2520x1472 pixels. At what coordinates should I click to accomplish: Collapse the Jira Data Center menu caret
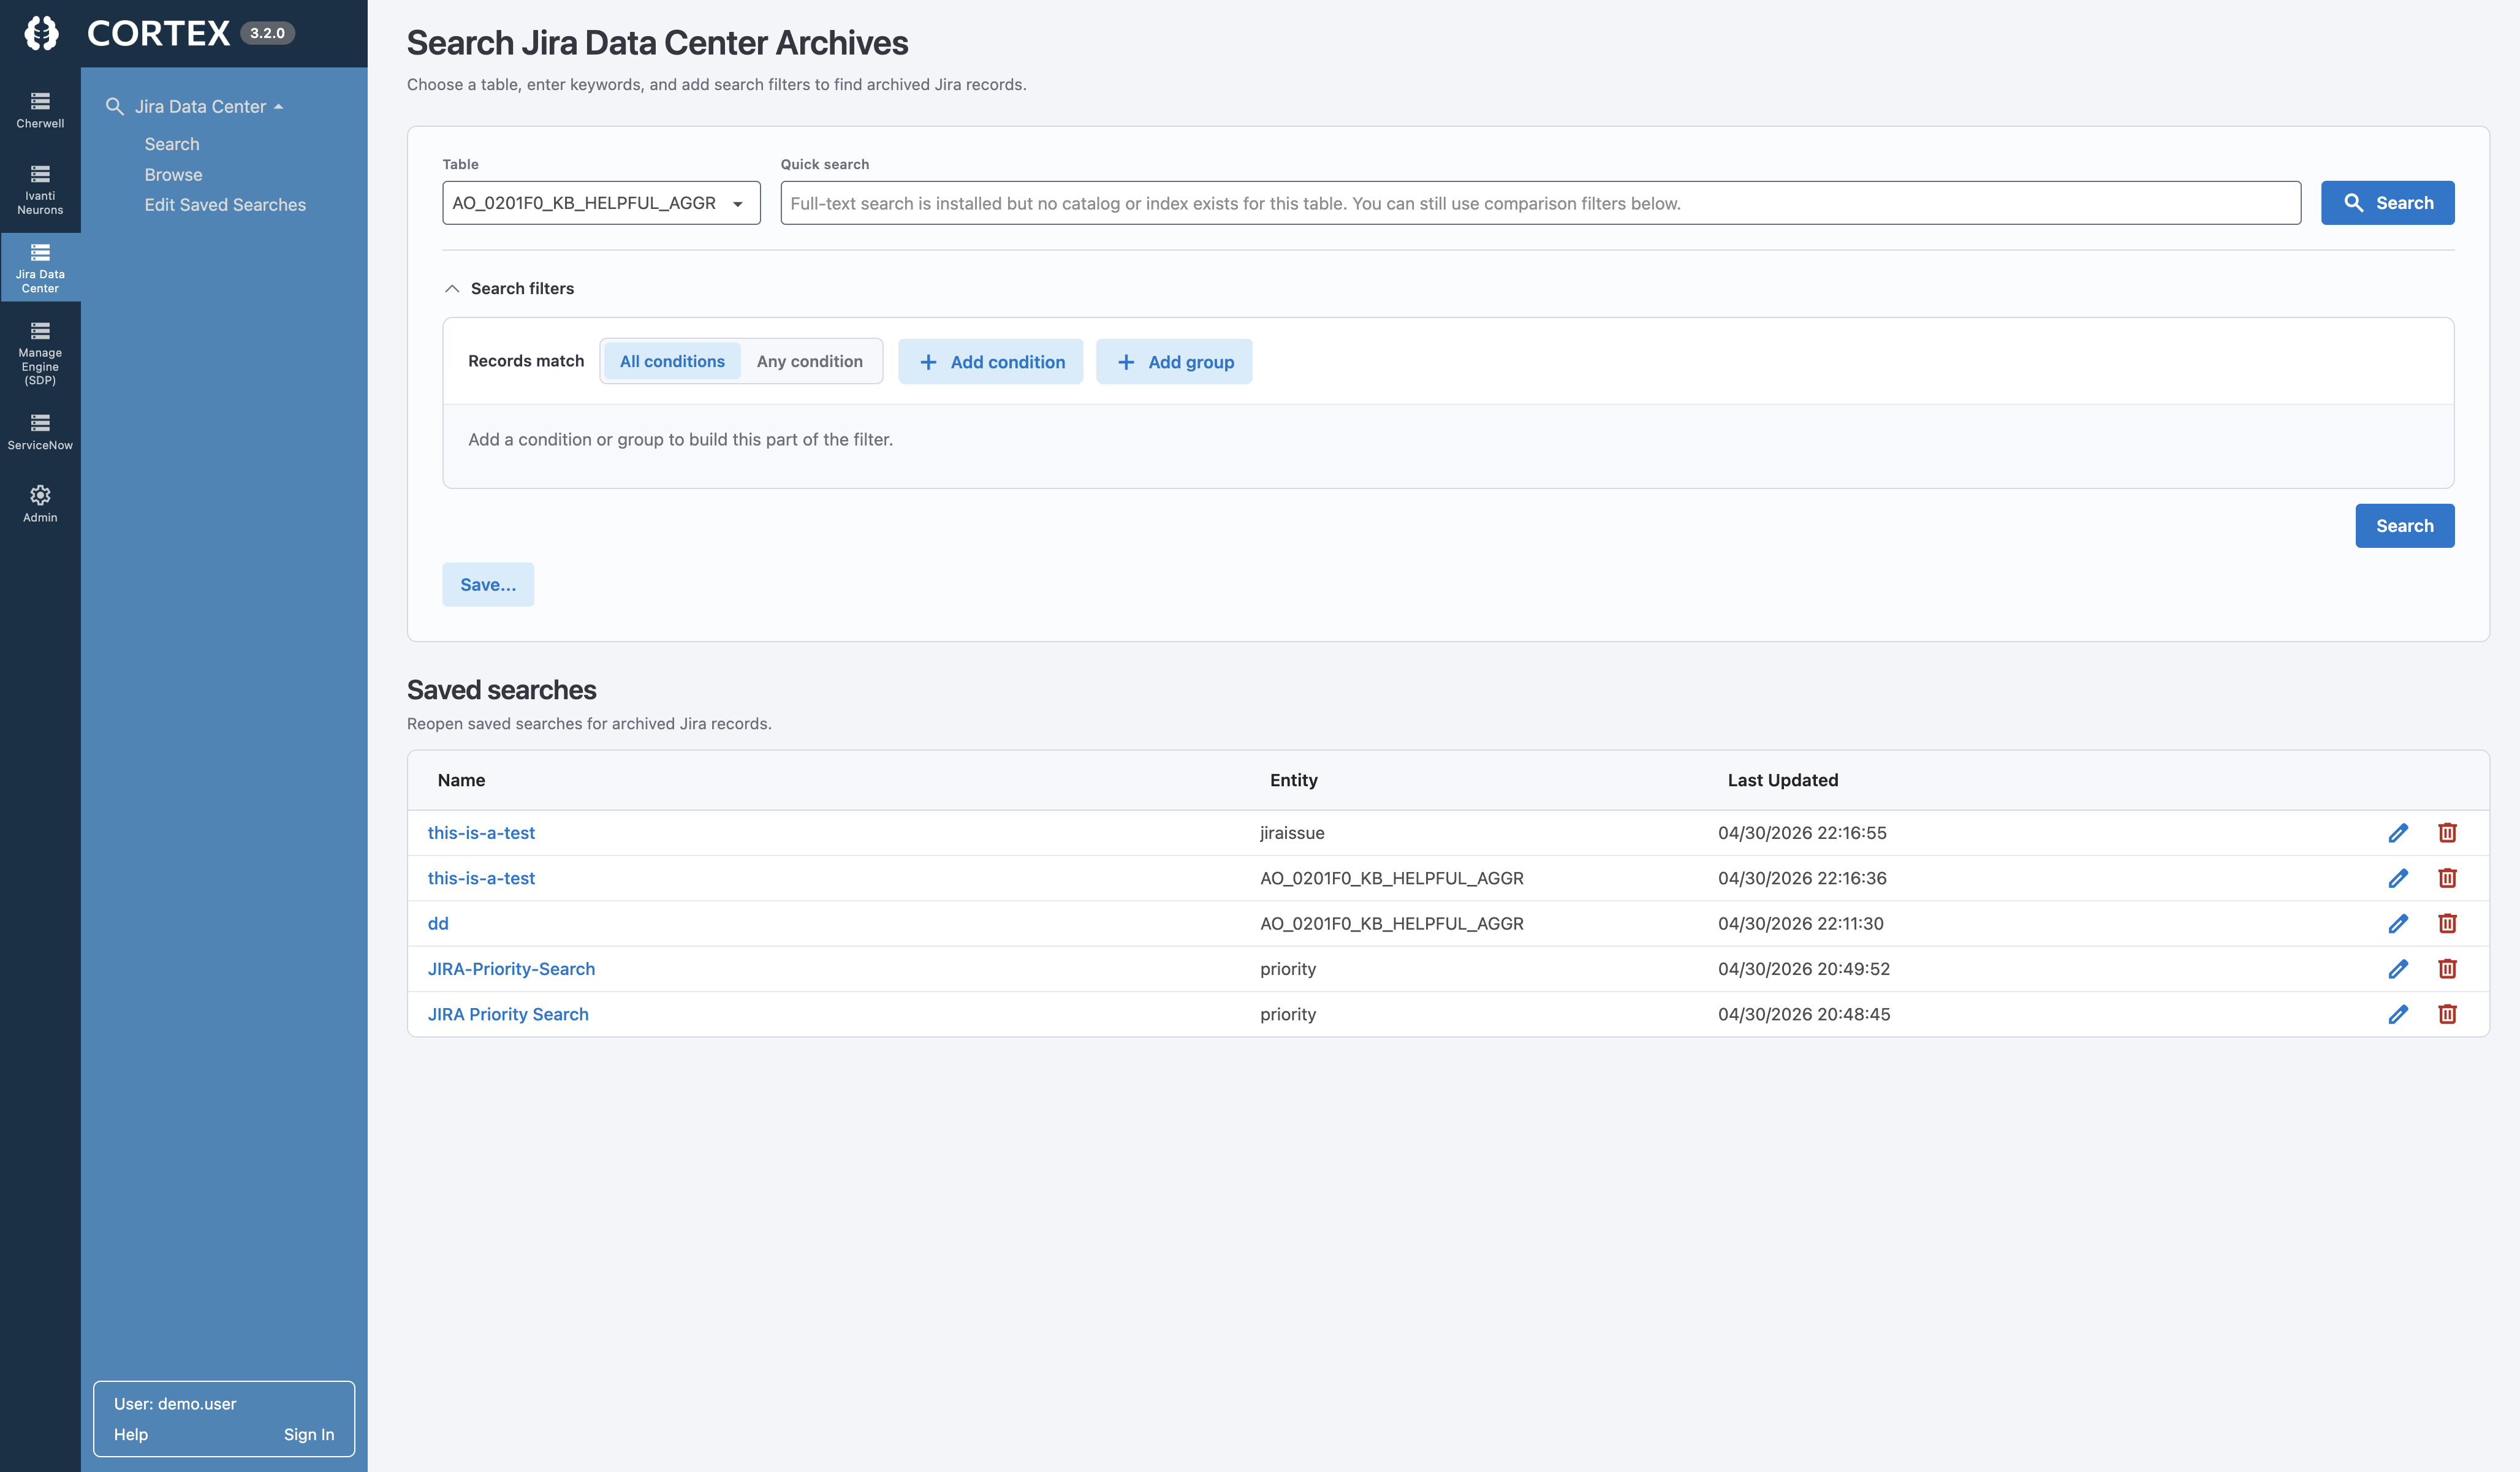[x=278, y=107]
